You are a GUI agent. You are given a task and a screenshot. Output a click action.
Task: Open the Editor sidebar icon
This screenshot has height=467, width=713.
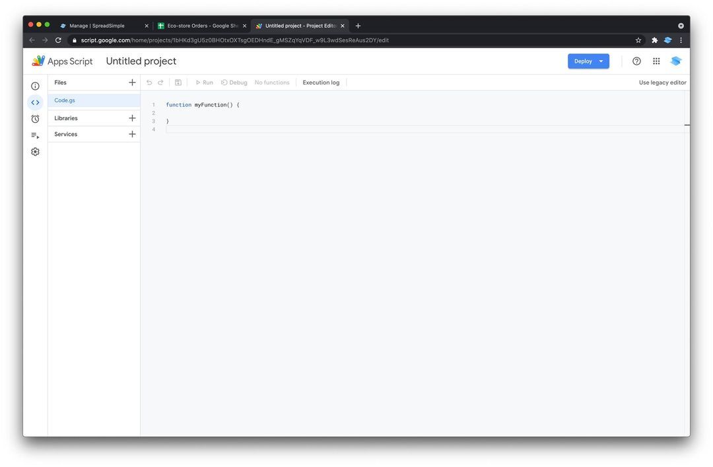click(x=35, y=102)
